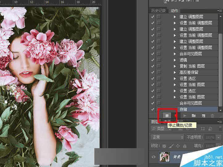Create new action set folder icon

pos(194,116)
